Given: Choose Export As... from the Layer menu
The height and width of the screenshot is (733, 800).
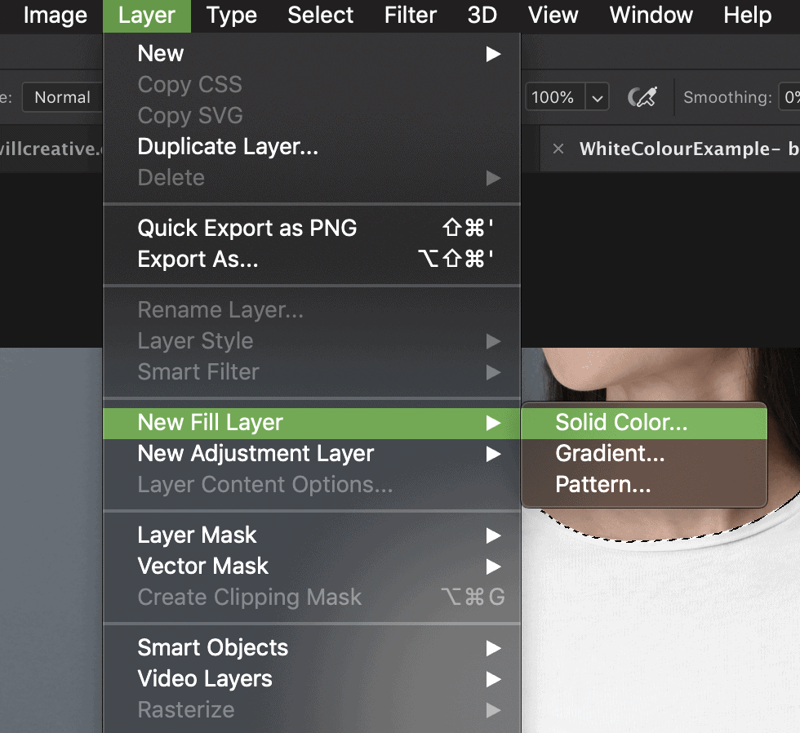Looking at the screenshot, I should 312,259.
